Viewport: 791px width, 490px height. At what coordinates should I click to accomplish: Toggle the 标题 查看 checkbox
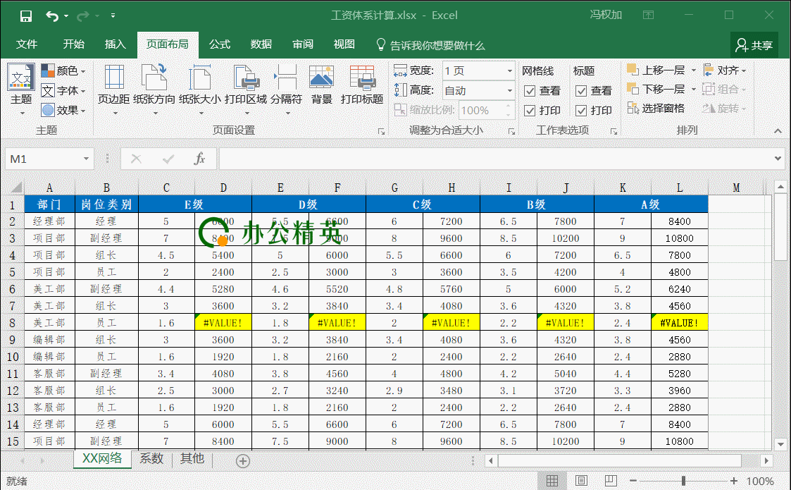pyautogui.click(x=581, y=91)
